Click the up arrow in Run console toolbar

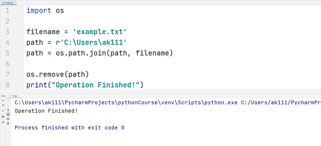tap(8, 101)
